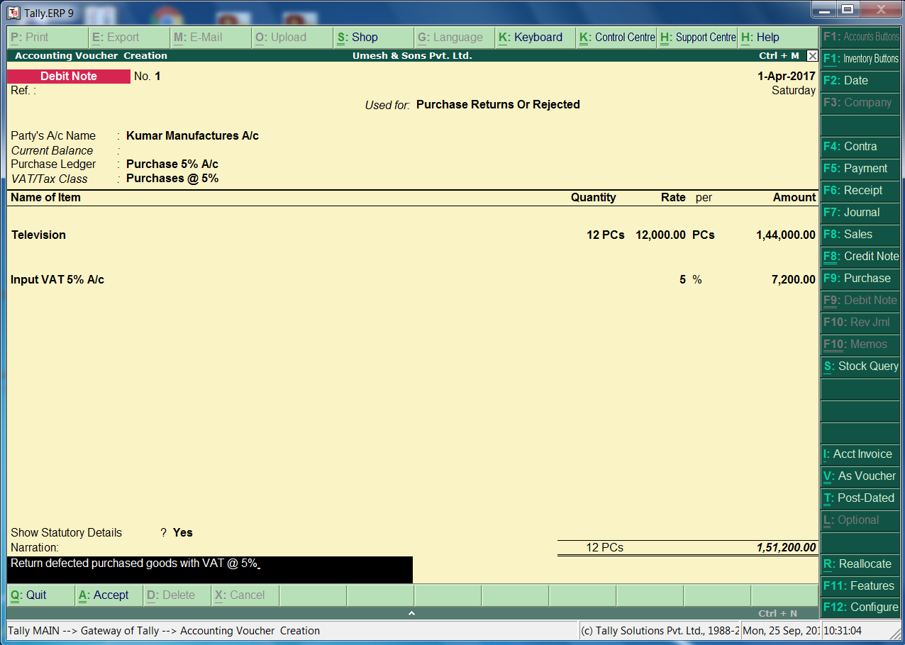Click the X: Cancel button

[x=245, y=595]
